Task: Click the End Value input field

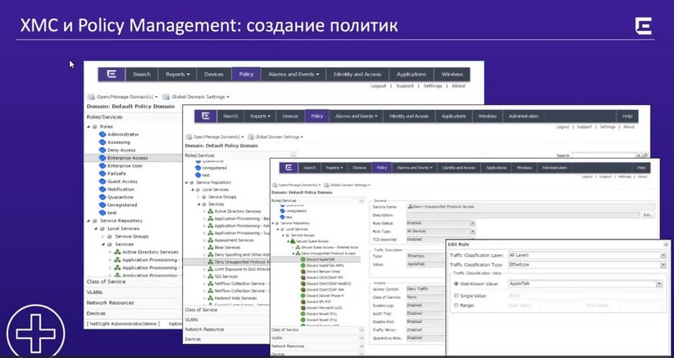Action: [640, 306]
